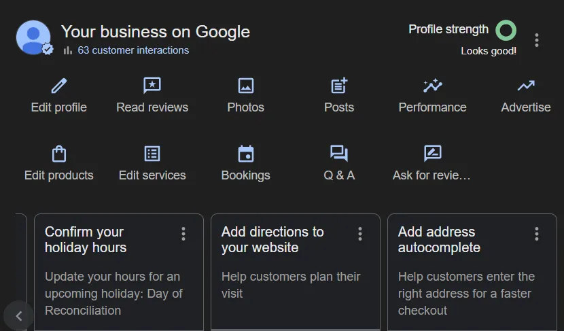The height and width of the screenshot is (331, 564).
Task: Open business profile three-dot menu
Action: (x=537, y=40)
